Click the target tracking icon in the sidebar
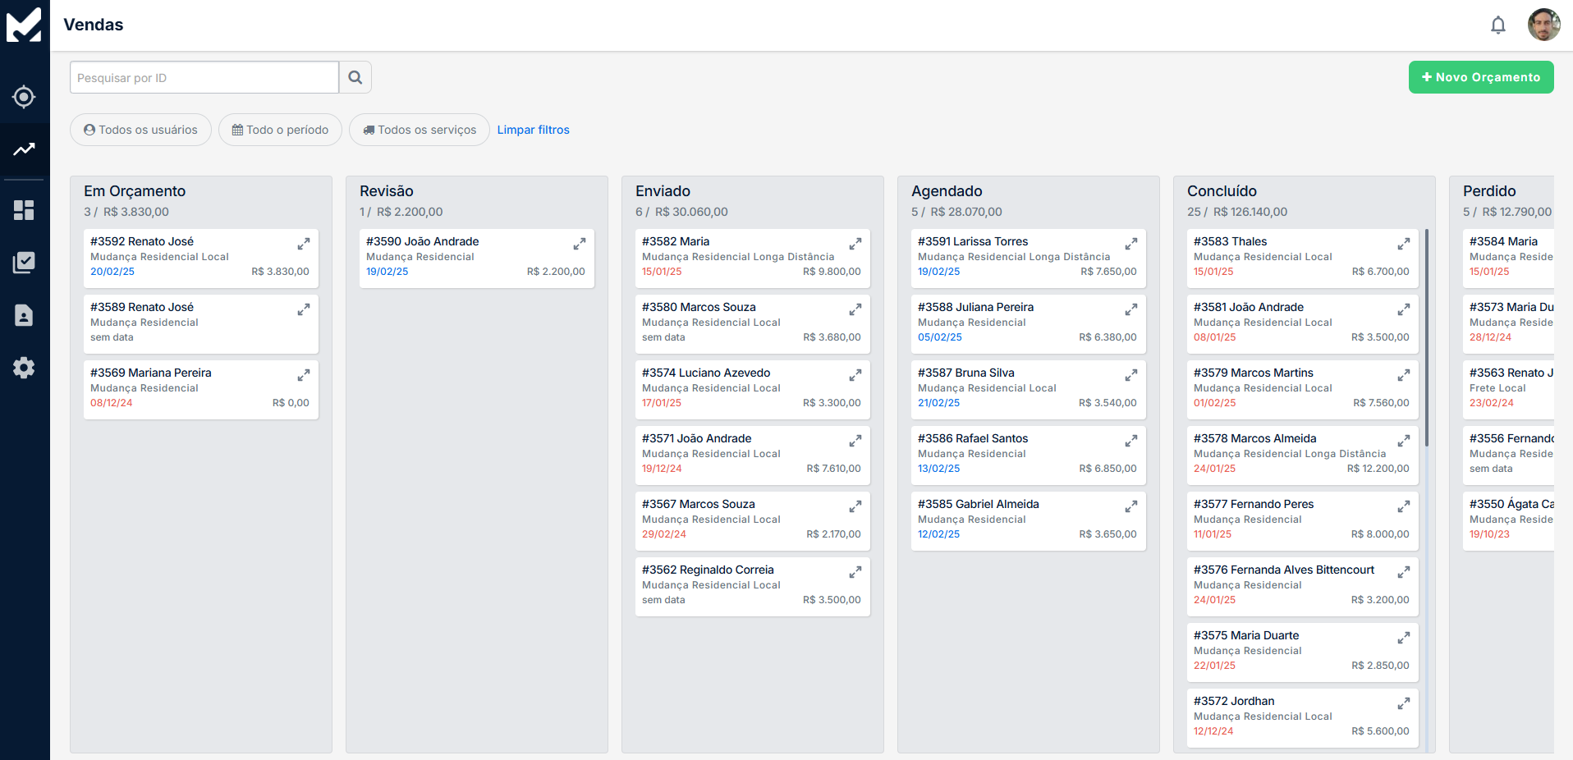This screenshot has width=1573, height=760. coord(24,97)
